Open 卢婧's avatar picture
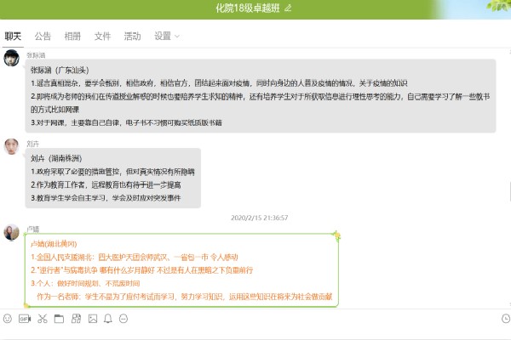This screenshot has width=511, height=340. point(12,232)
